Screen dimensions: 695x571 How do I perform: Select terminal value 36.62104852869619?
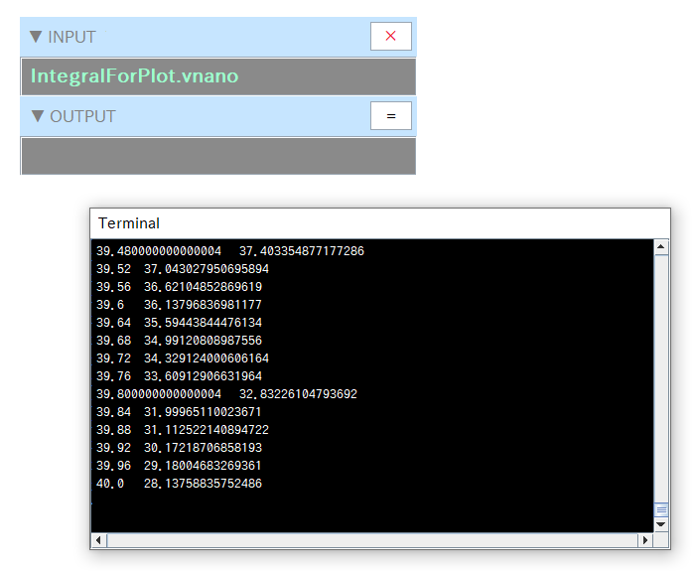tap(203, 287)
